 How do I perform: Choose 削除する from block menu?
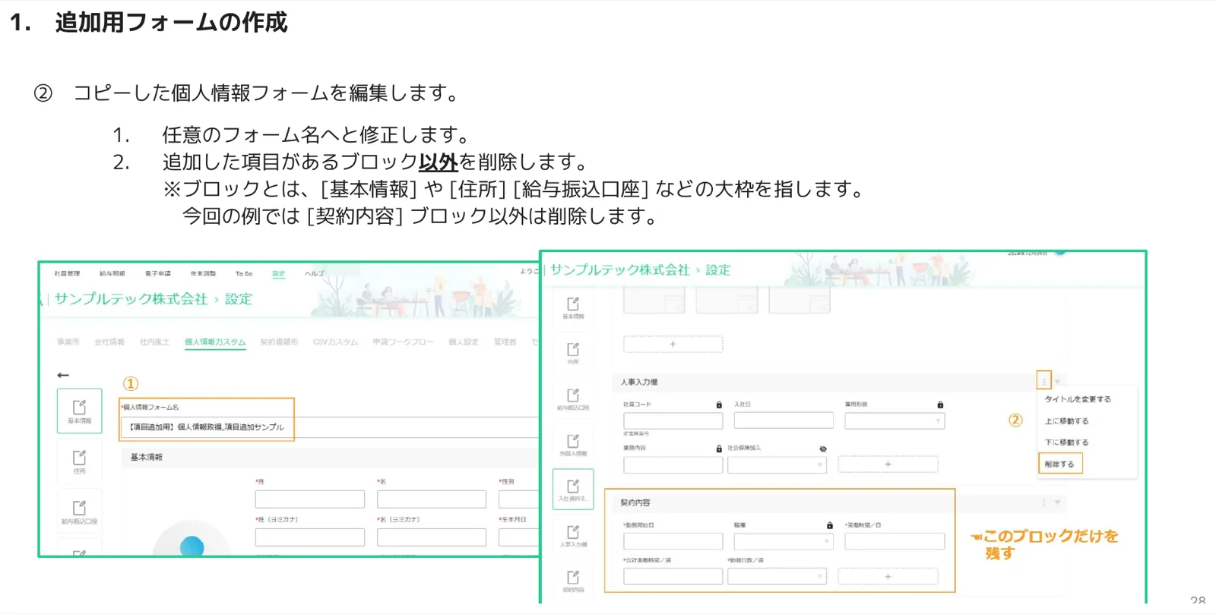[x=1059, y=464]
